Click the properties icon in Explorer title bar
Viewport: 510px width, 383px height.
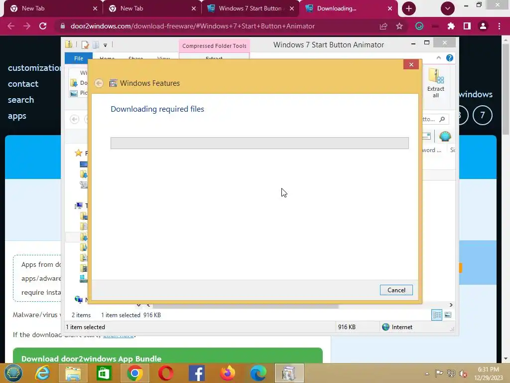click(x=85, y=45)
